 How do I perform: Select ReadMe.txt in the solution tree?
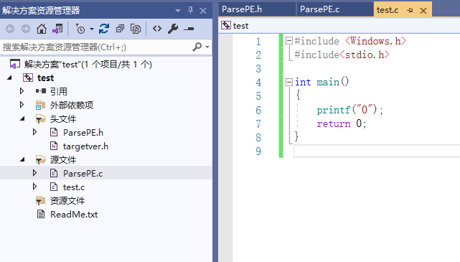point(74,215)
